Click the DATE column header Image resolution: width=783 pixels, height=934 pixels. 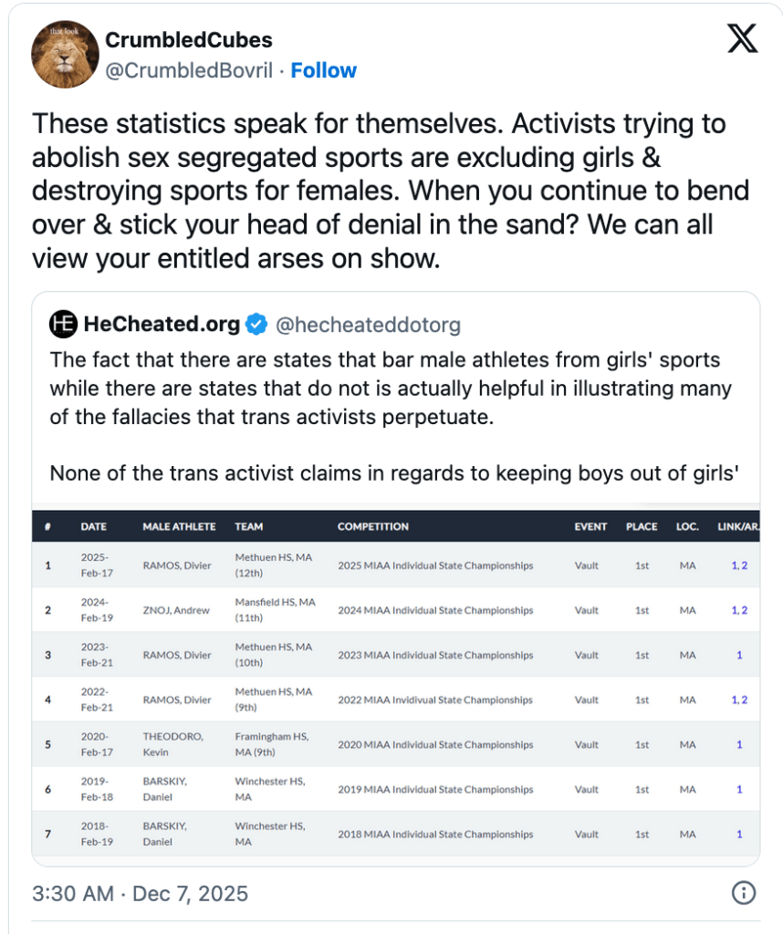coord(93,526)
